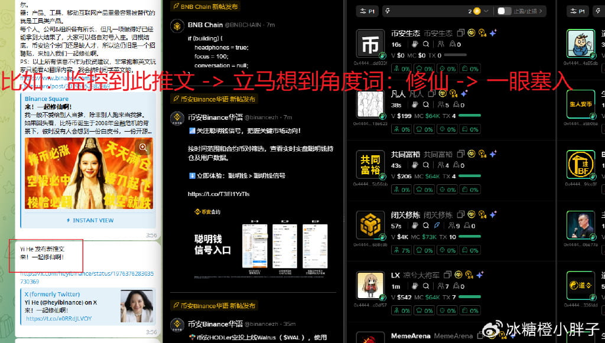Click the hand icon on LX row
605x343 pixels.
tap(415, 286)
